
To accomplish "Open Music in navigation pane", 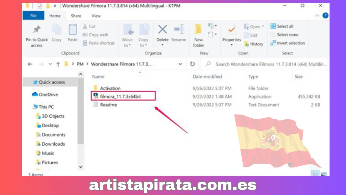I will 45,153.
